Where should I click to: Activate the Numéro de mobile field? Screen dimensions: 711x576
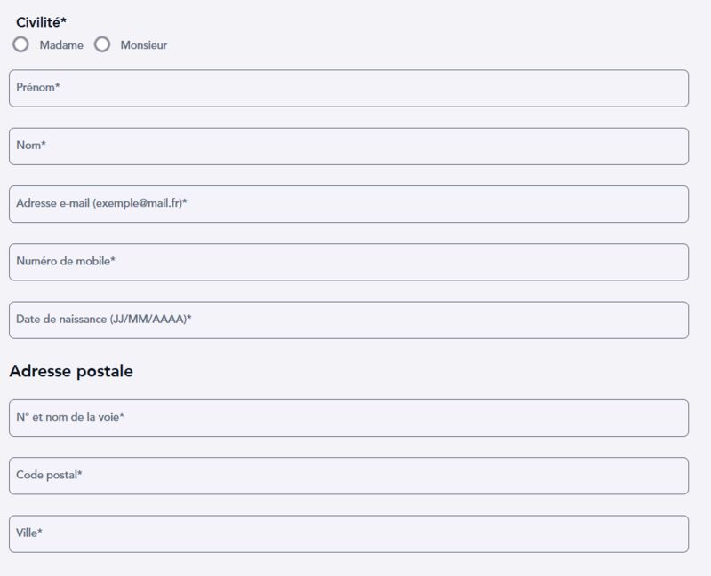click(x=348, y=262)
